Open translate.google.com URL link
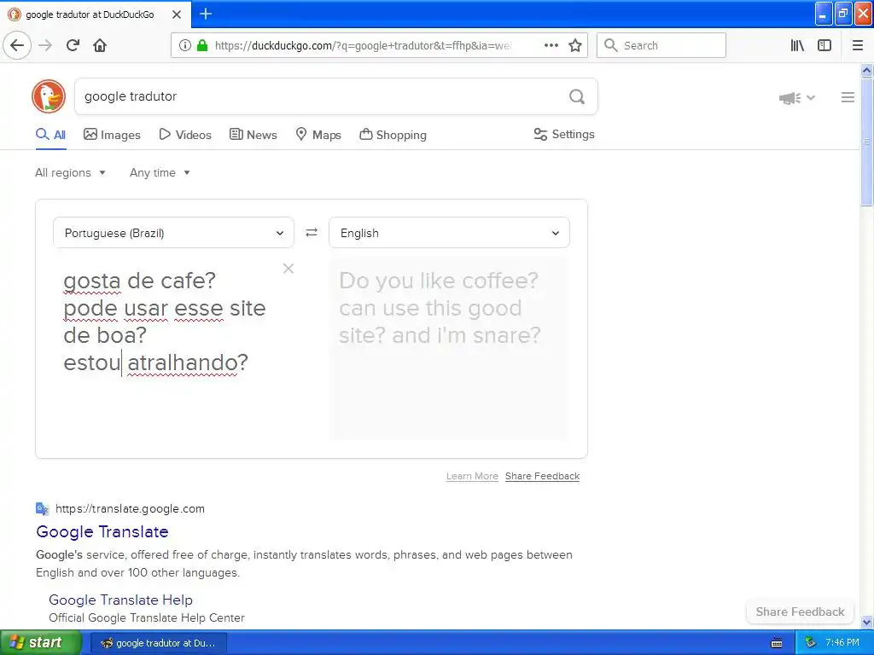The height and width of the screenshot is (655, 874). [130, 508]
